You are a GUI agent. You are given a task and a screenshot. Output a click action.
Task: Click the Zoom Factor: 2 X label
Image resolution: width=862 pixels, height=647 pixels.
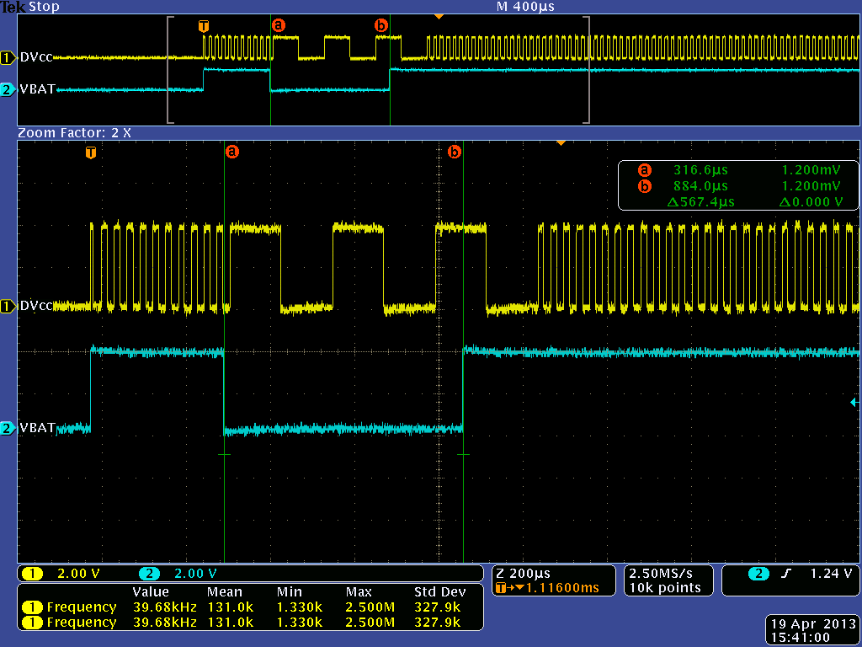click(x=74, y=132)
